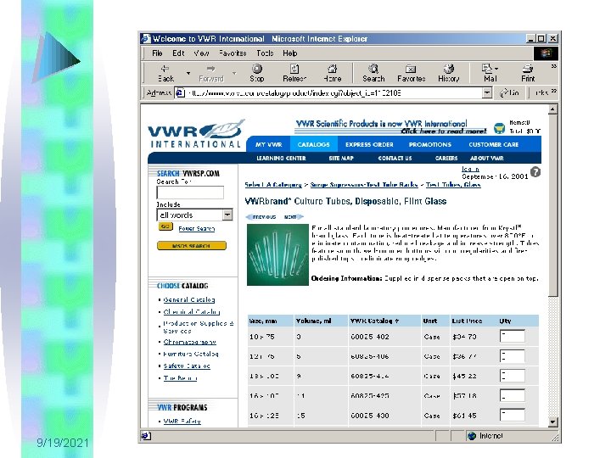Viewport: 611px width, 458px height.
Task: Open the Favorites toolbar button
Action: tap(411, 73)
